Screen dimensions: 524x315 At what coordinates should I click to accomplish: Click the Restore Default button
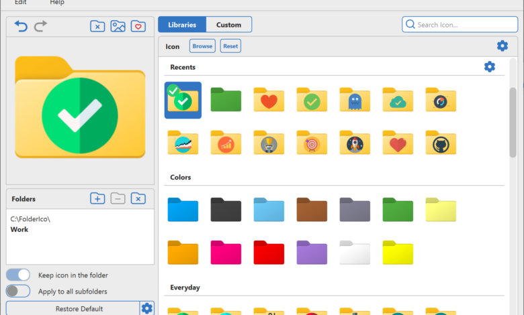click(73, 308)
